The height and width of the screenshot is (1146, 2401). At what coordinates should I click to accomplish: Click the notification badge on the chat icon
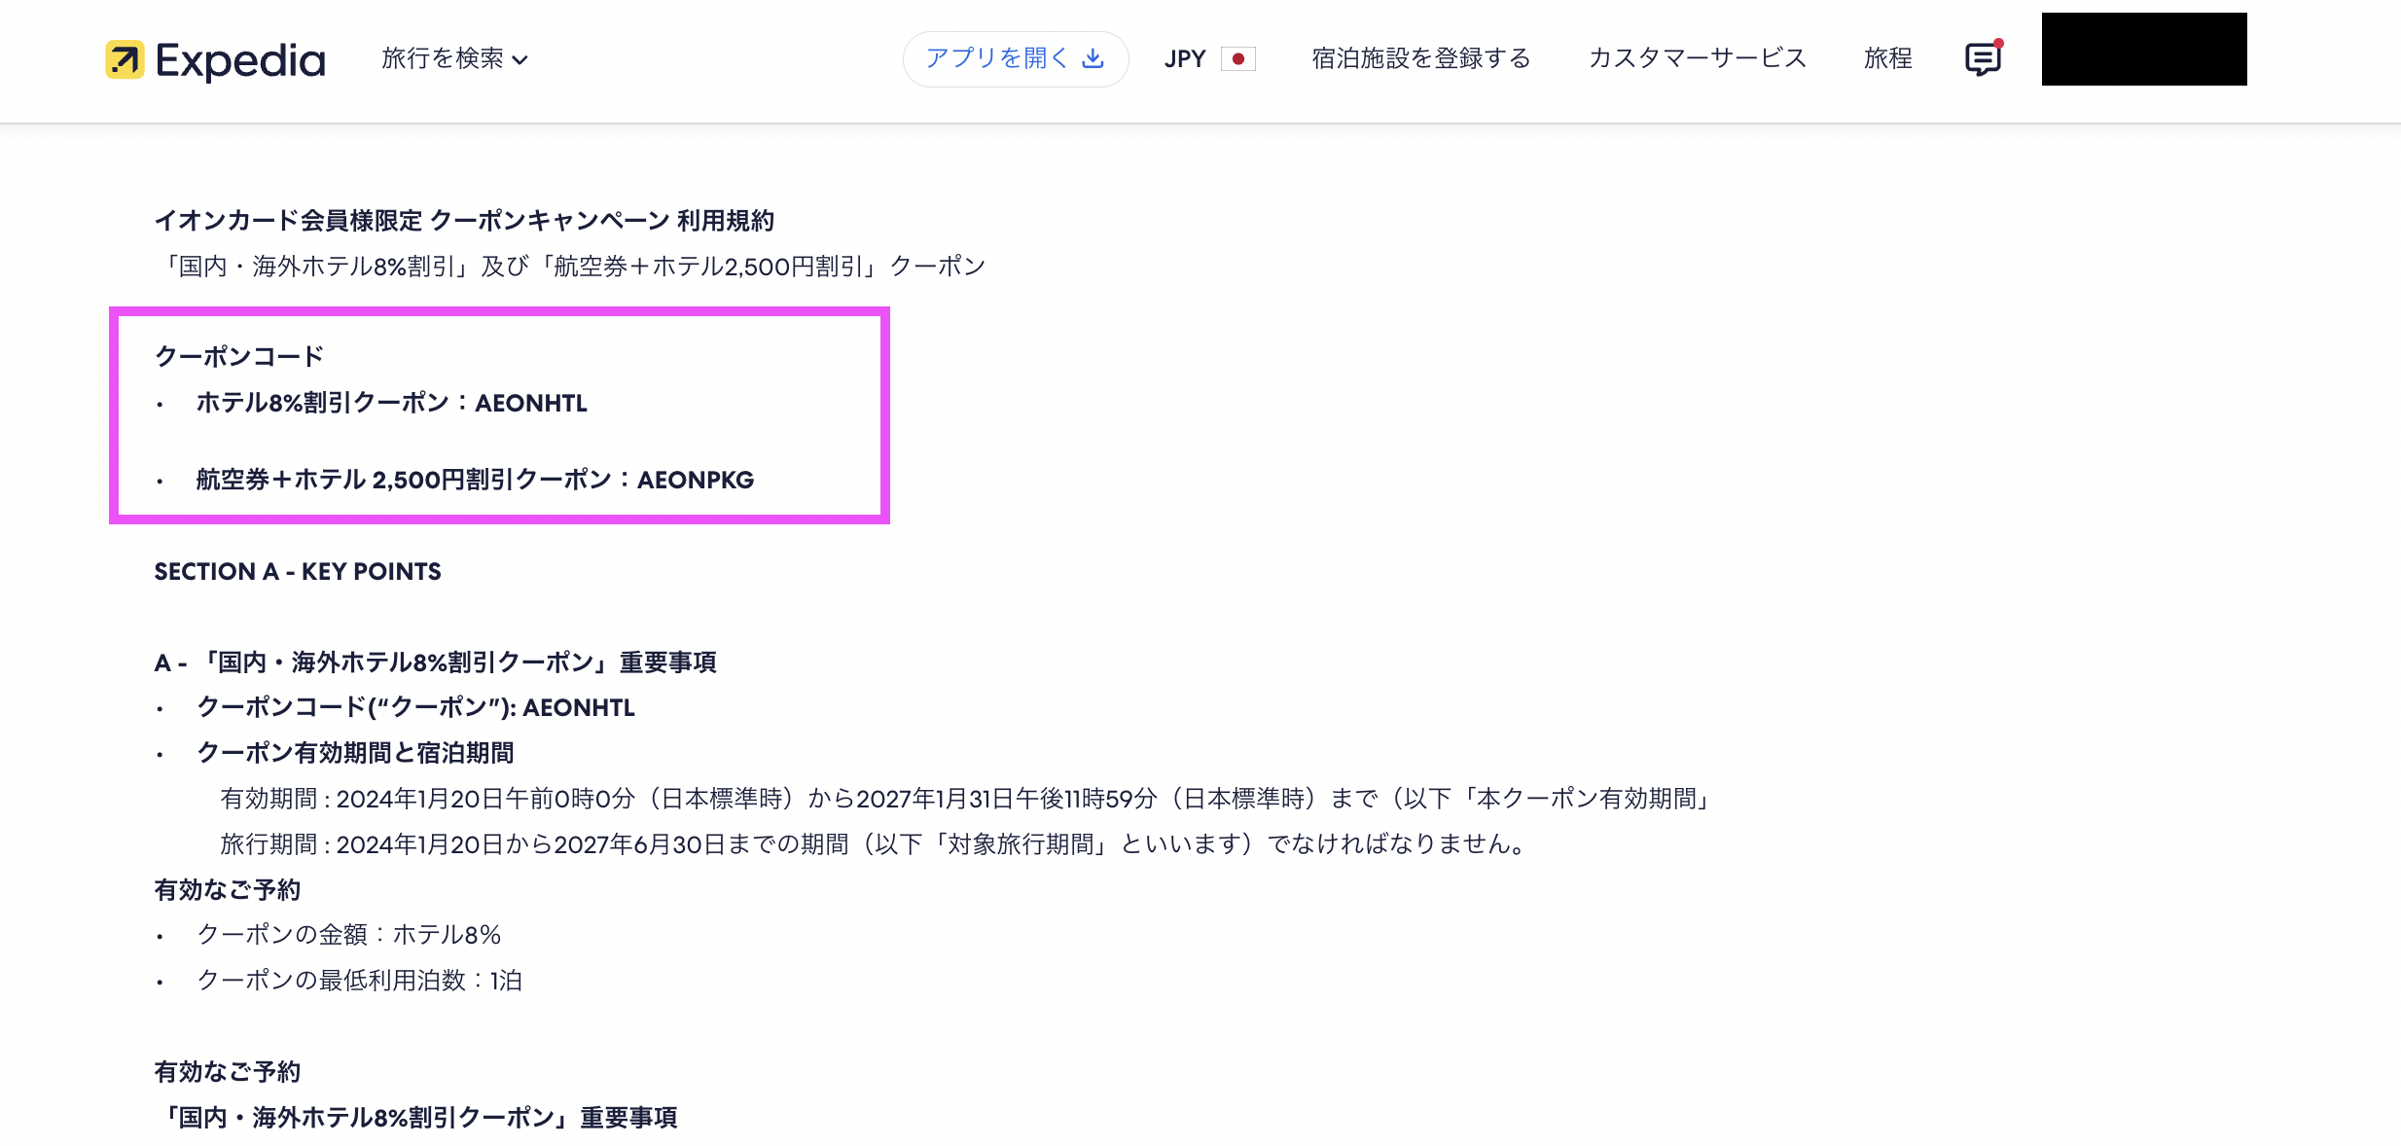pyautogui.click(x=1998, y=41)
